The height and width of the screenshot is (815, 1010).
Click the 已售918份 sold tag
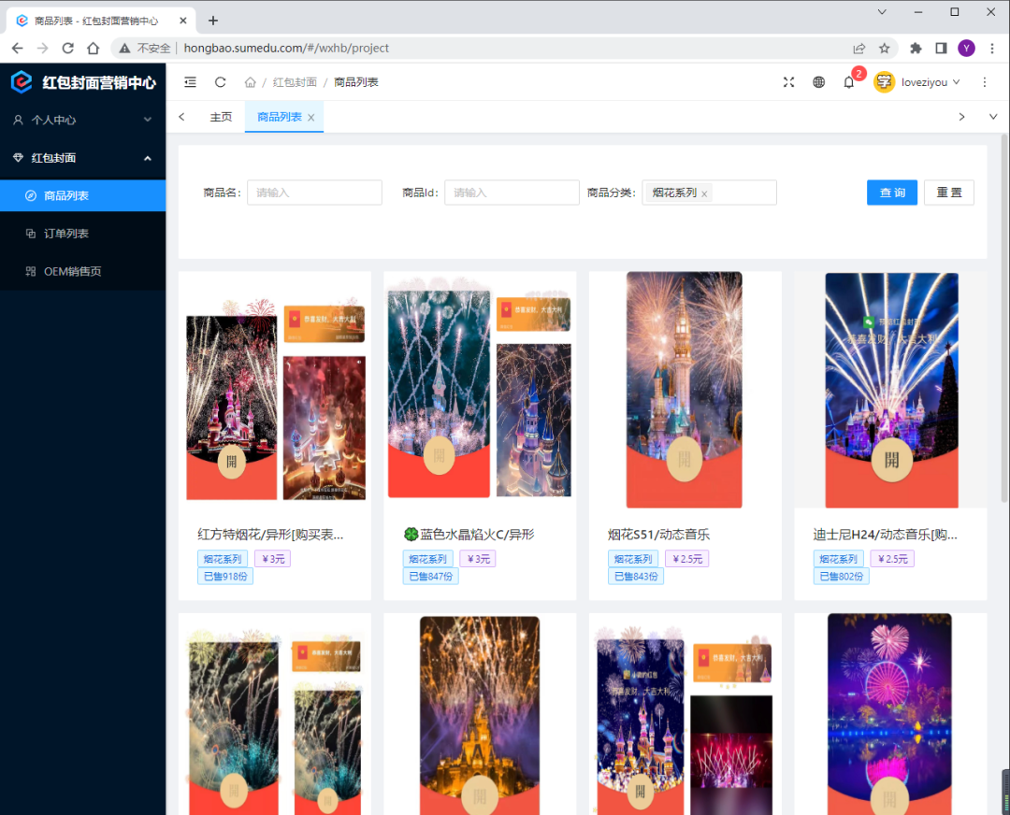pyautogui.click(x=225, y=577)
